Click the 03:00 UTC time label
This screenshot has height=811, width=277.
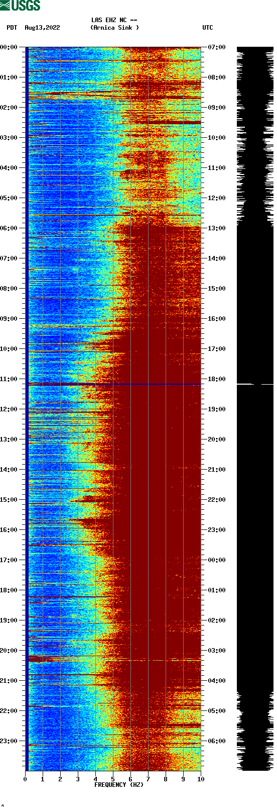[217, 651]
